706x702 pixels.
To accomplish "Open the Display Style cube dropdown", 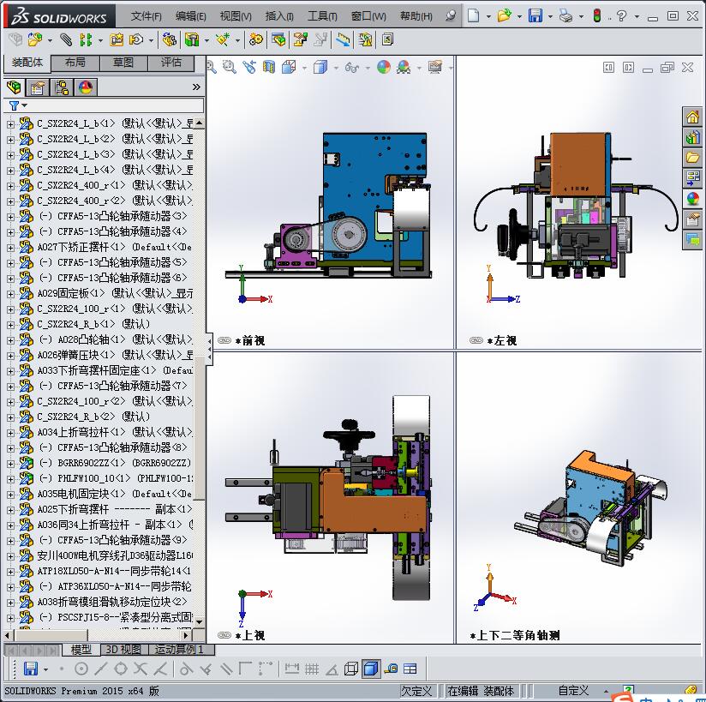I will [x=336, y=68].
